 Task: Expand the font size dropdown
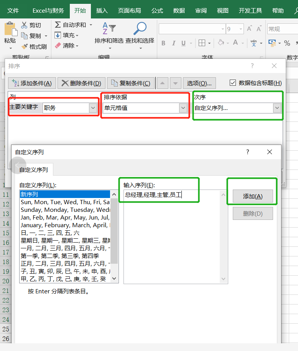[240, 29]
